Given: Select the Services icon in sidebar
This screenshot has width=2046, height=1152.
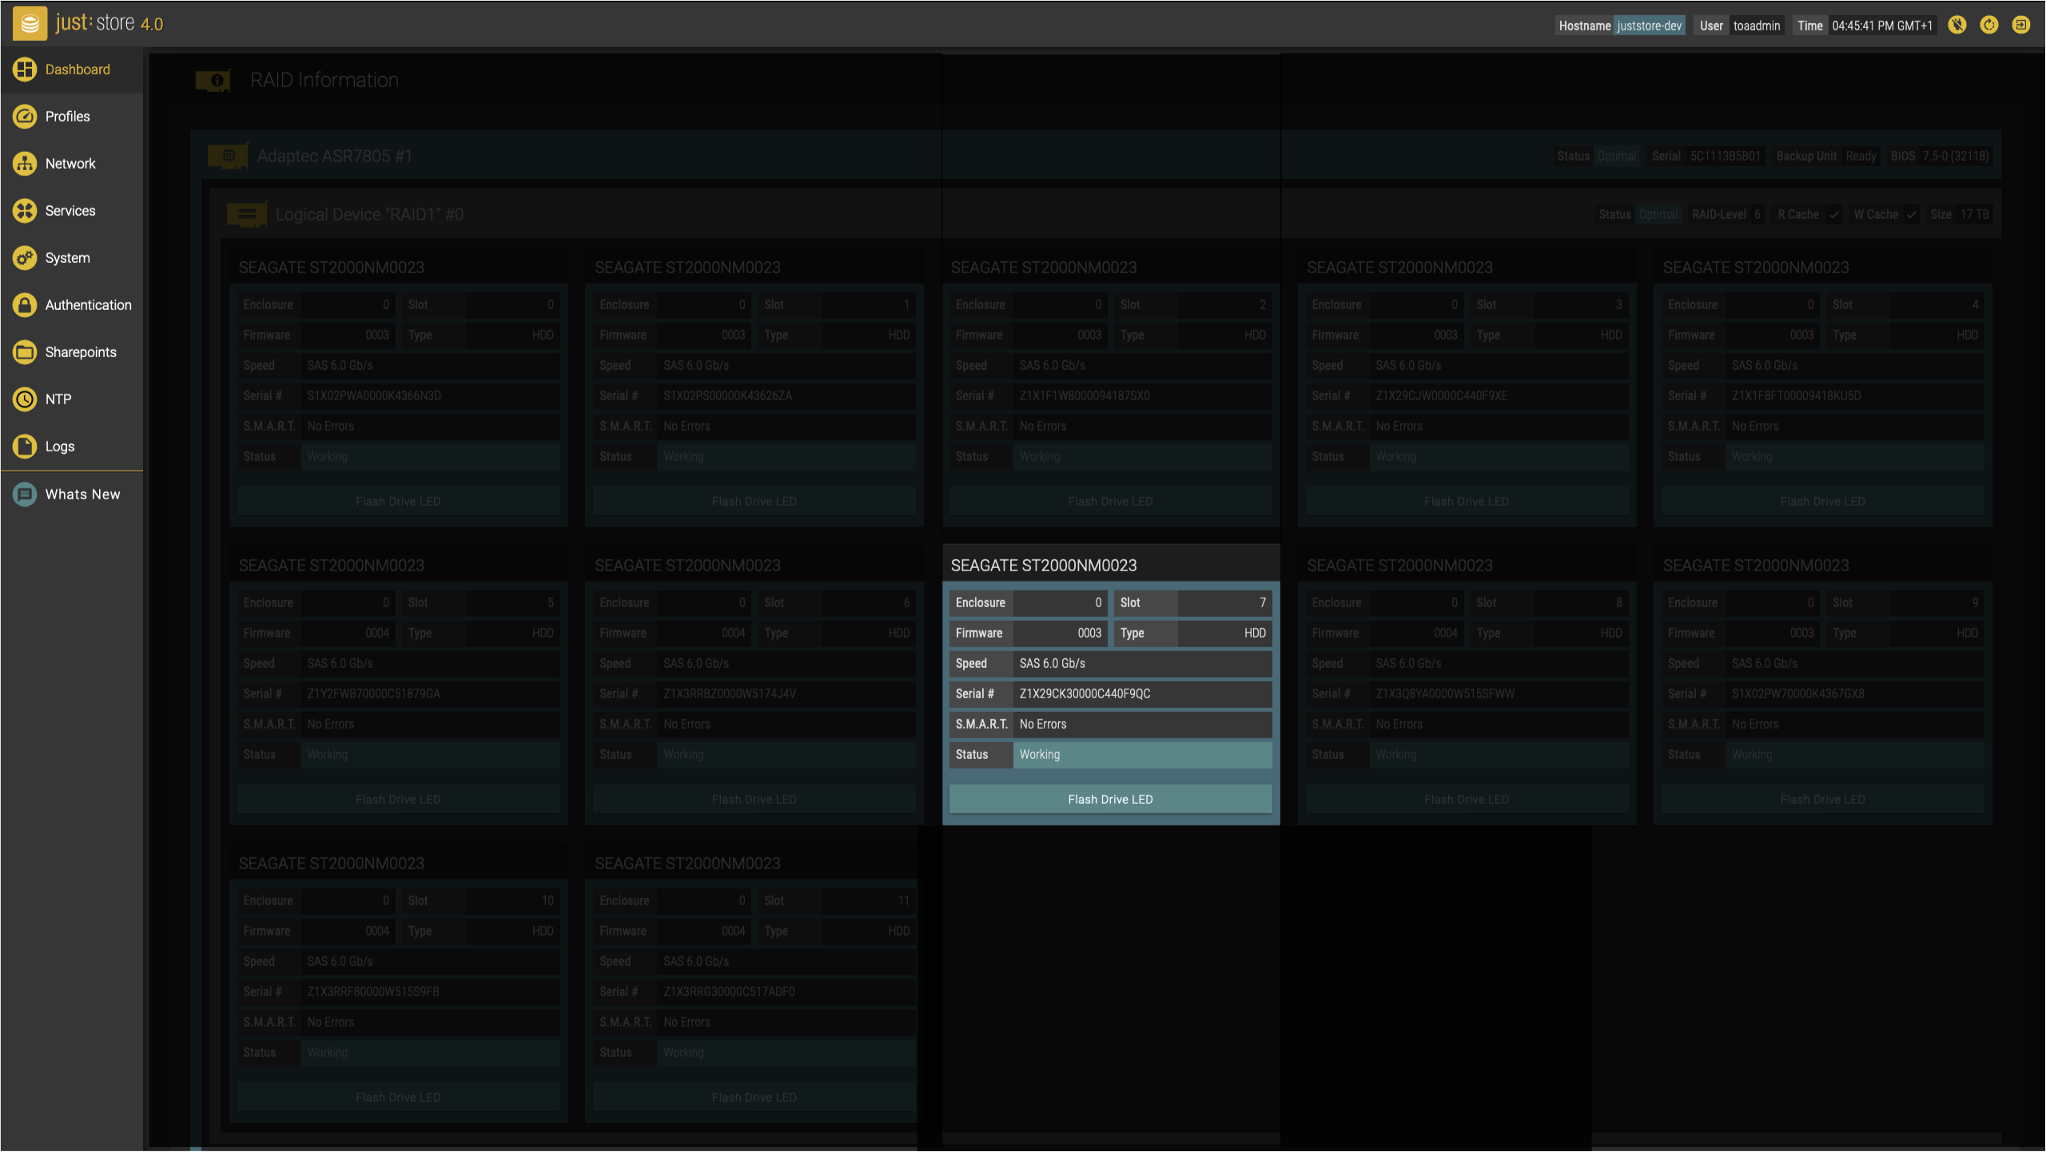Looking at the screenshot, I should [x=25, y=211].
